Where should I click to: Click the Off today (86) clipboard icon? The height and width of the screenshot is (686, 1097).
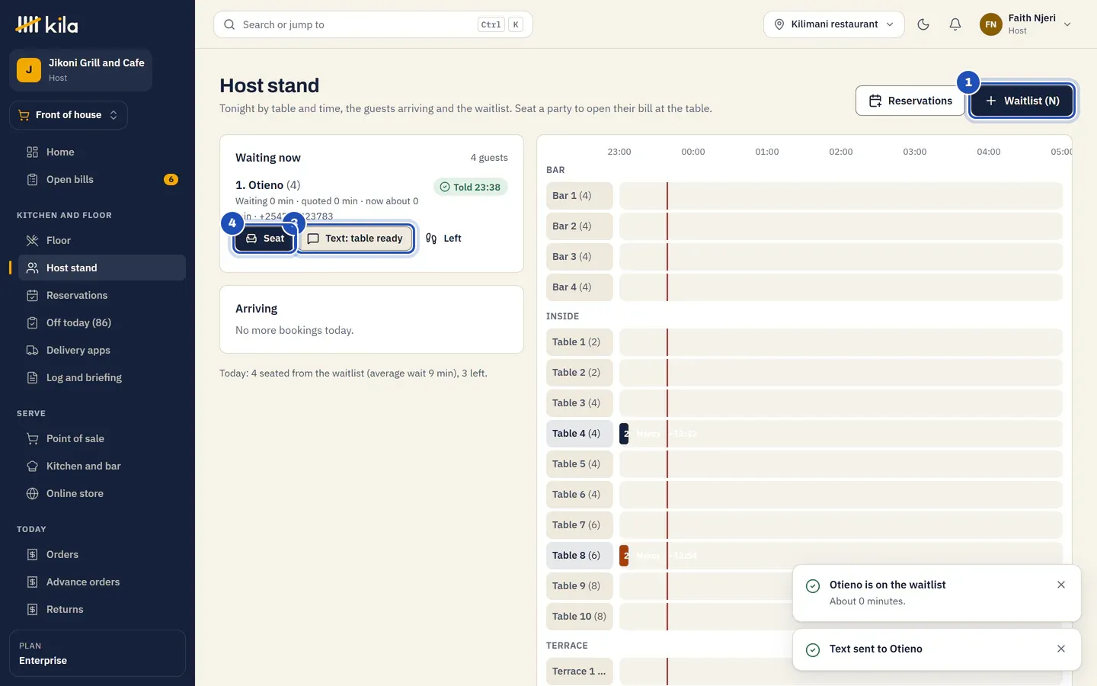click(x=32, y=322)
